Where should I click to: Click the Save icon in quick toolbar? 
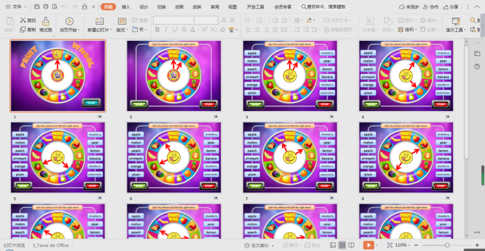coord(37,7)
